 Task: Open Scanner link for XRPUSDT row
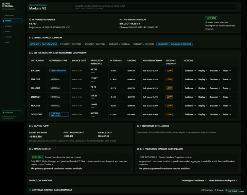tap(215, 106)
